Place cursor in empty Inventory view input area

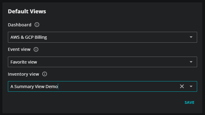pyautogui.click(x=118, y=86)
